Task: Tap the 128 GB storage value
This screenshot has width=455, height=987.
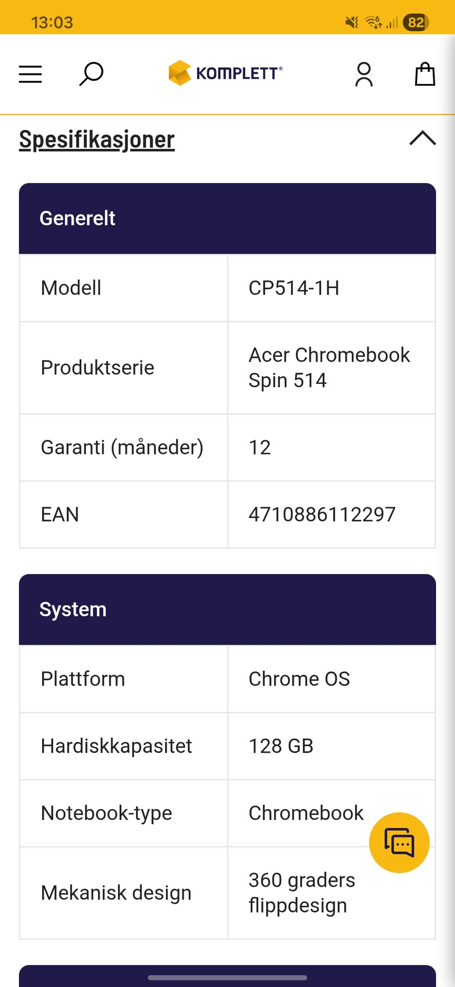Action: (x=281, y=746)
